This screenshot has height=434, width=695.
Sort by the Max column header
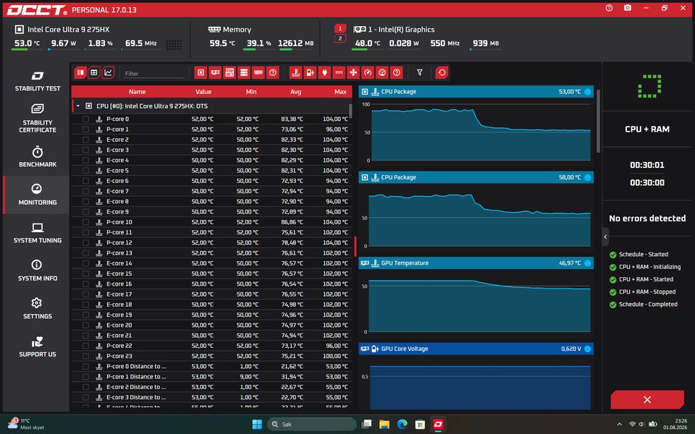(x=340, y=92)
